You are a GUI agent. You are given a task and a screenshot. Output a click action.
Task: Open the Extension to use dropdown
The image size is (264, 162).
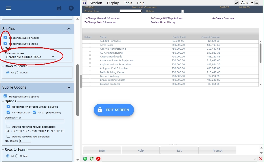pyautogui.click(x=30, y=57)
